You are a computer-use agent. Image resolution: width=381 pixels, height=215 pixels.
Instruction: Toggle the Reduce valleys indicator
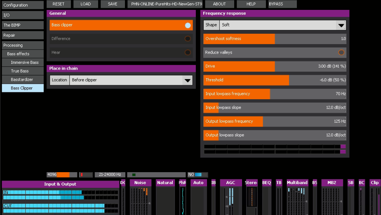point(341,52)
